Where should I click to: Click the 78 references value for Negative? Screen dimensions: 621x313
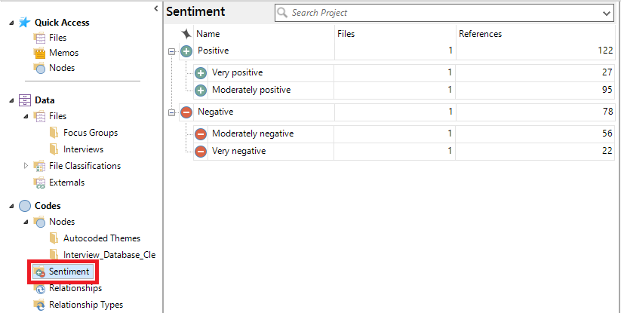(608, 112)
